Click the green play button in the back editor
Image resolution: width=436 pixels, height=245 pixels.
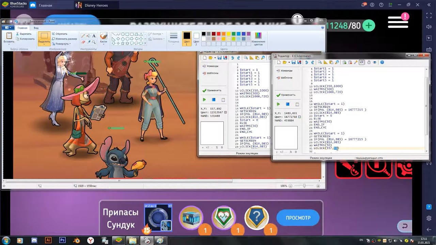(204, 100)
